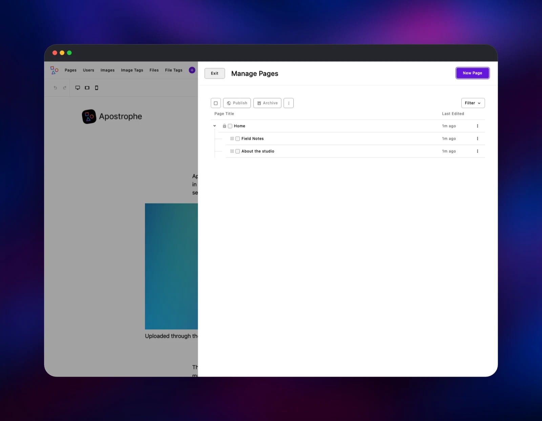Switch to desktop preview icon
Viewport: 542px width, 421px height.
(x=78, y=88)
